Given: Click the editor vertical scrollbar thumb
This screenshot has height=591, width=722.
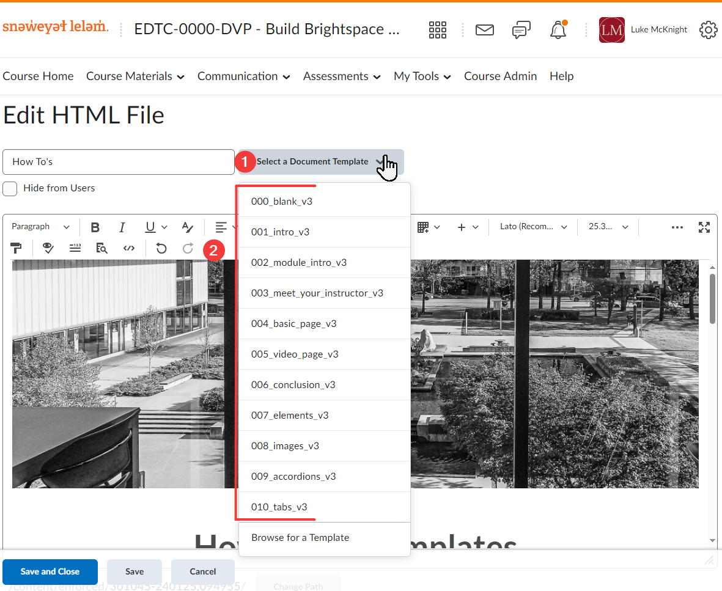Looking at the screenshot, I should 712,299.
